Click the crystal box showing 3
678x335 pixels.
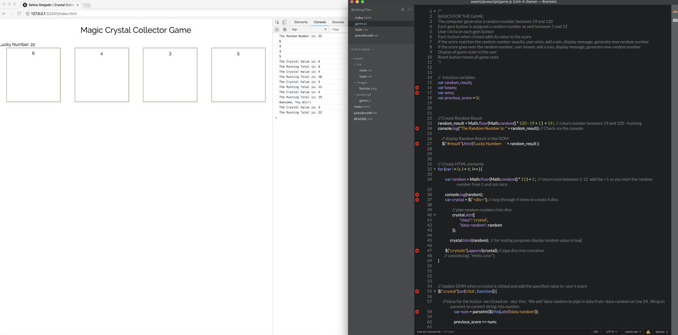(x=169, y=75)
